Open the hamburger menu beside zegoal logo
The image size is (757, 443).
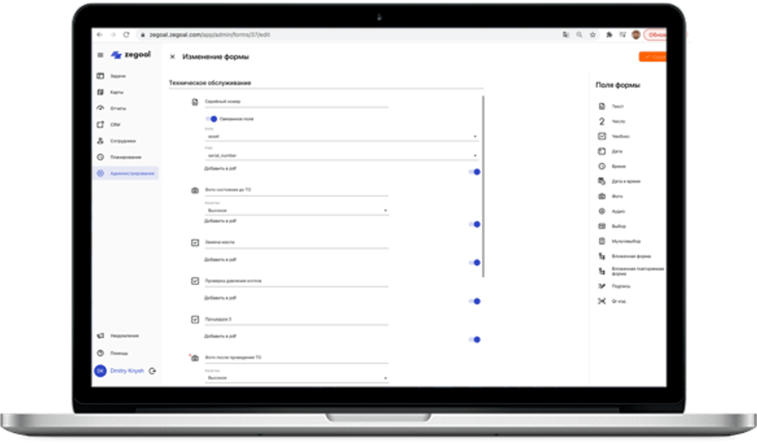(101, 56)
